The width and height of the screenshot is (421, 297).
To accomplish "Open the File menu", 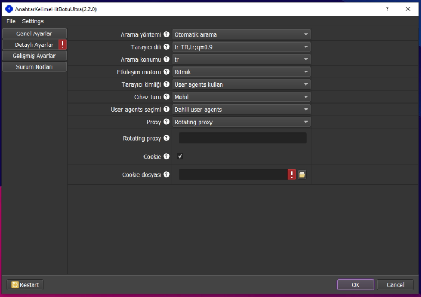I will pos(11,21).
